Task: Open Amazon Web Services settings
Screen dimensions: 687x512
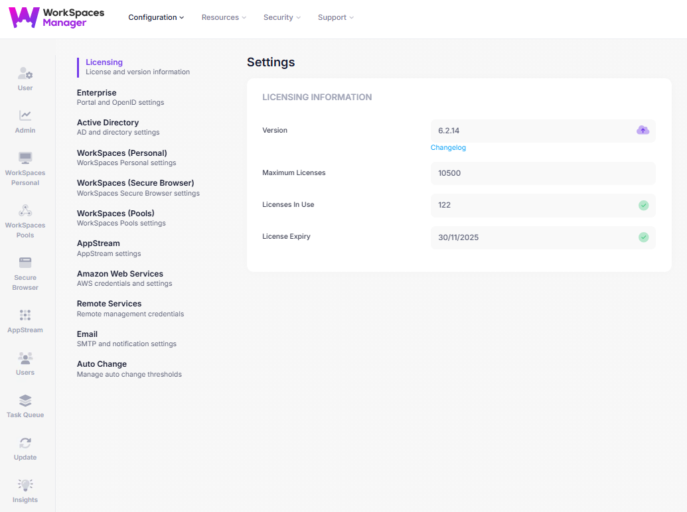Action: pos(120,274)
